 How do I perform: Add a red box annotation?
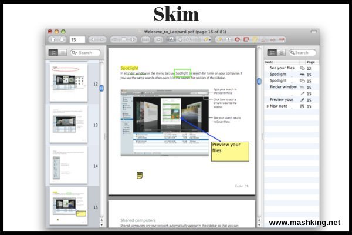[246, 39]
